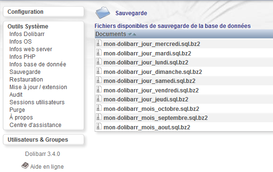This screenshot has height=172, width=273.
Task: Download mon-dolibarr_jour_lundi.sql.bz2 file
Action: click(x=146, y=63)
